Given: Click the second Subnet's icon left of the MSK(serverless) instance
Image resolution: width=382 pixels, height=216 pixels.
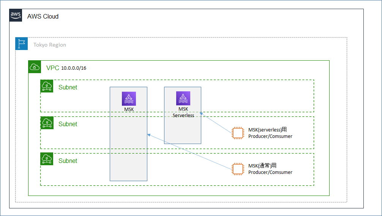Looking at the screenshot, I should pos(47,123).
